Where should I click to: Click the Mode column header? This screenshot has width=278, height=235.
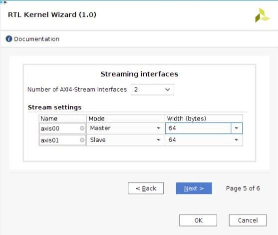126,119
